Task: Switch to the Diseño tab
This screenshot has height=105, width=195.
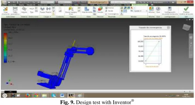Action: click(x=22, y=5)
